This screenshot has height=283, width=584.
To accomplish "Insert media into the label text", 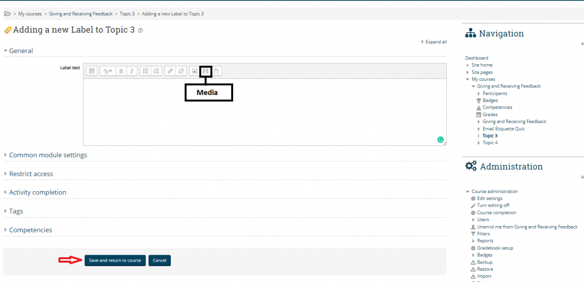I will pyautogui.click(x=205, y=71).
